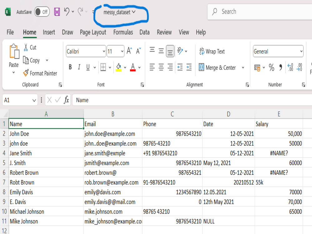Toggle Wrap Text
The image size is (312, 234).
pos(212,51)
